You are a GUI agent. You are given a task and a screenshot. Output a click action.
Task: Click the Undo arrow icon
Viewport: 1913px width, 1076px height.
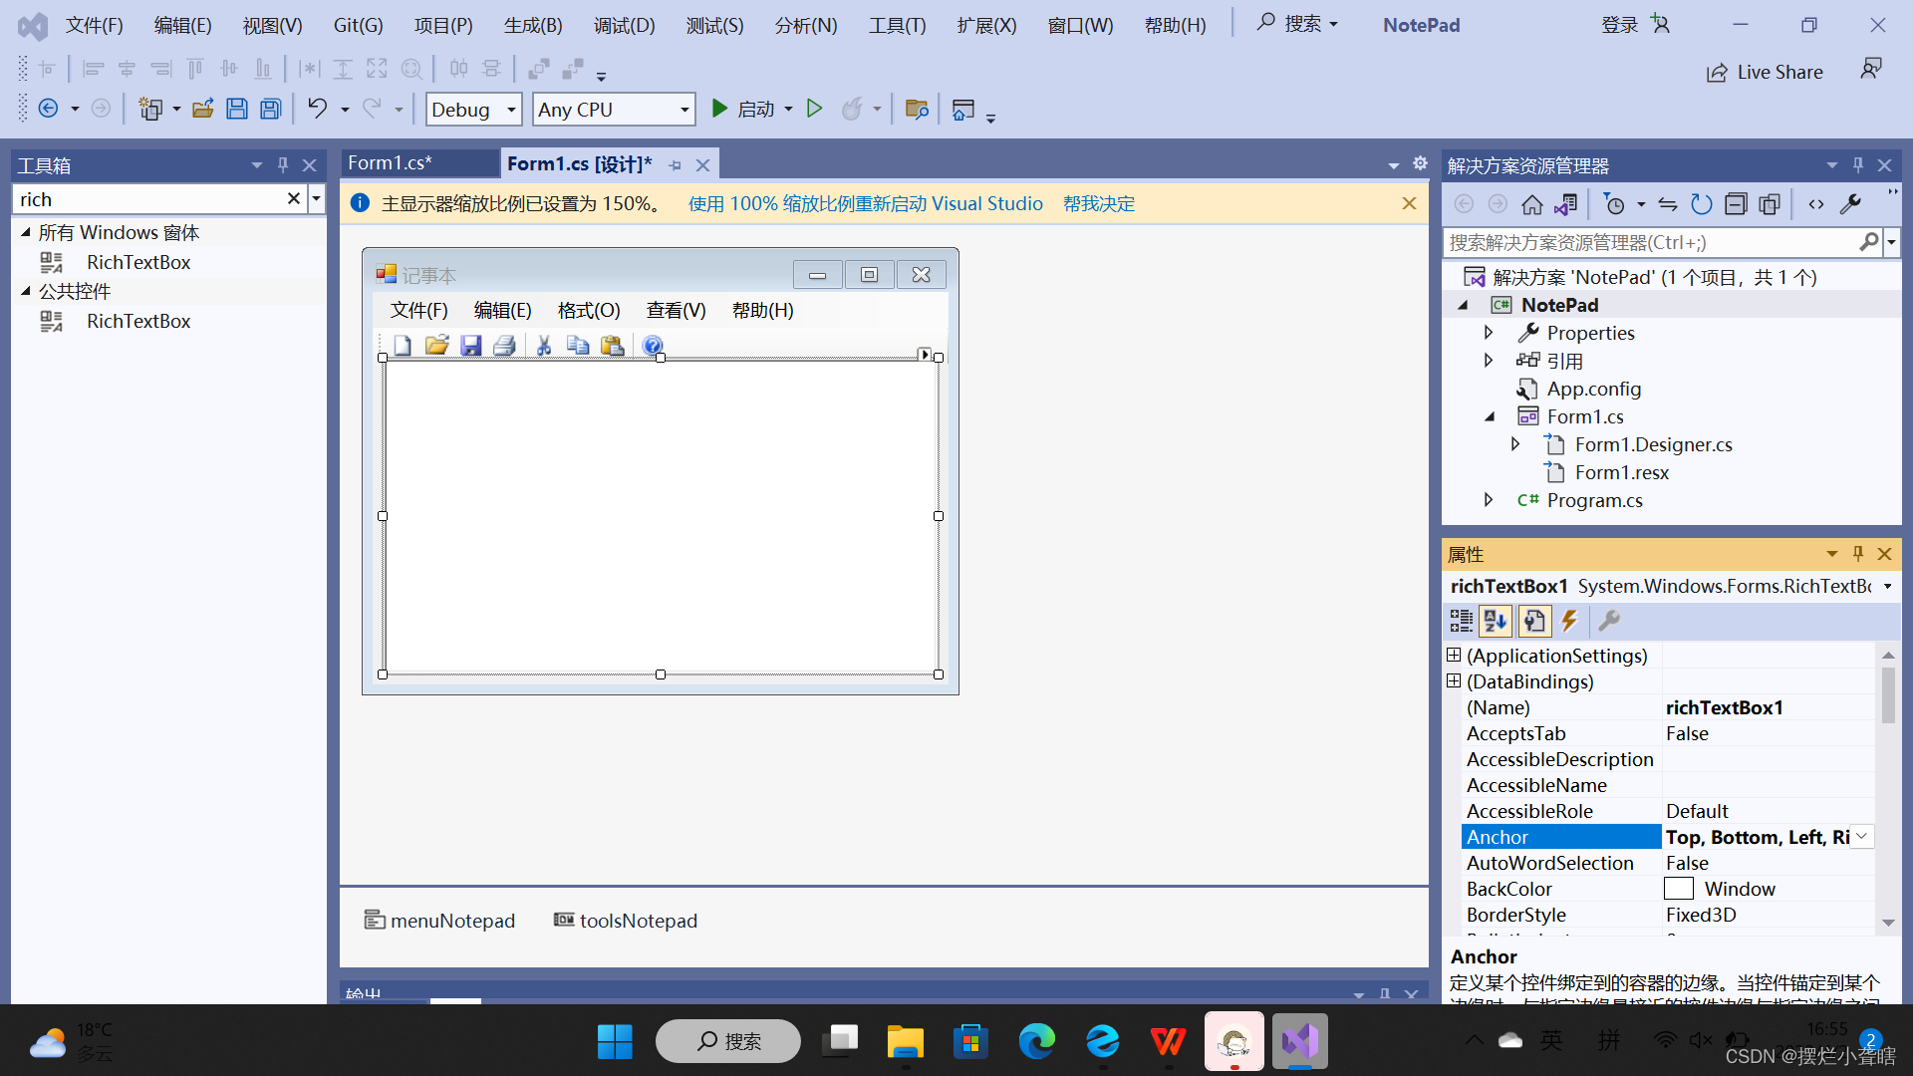tap(317, 109)
